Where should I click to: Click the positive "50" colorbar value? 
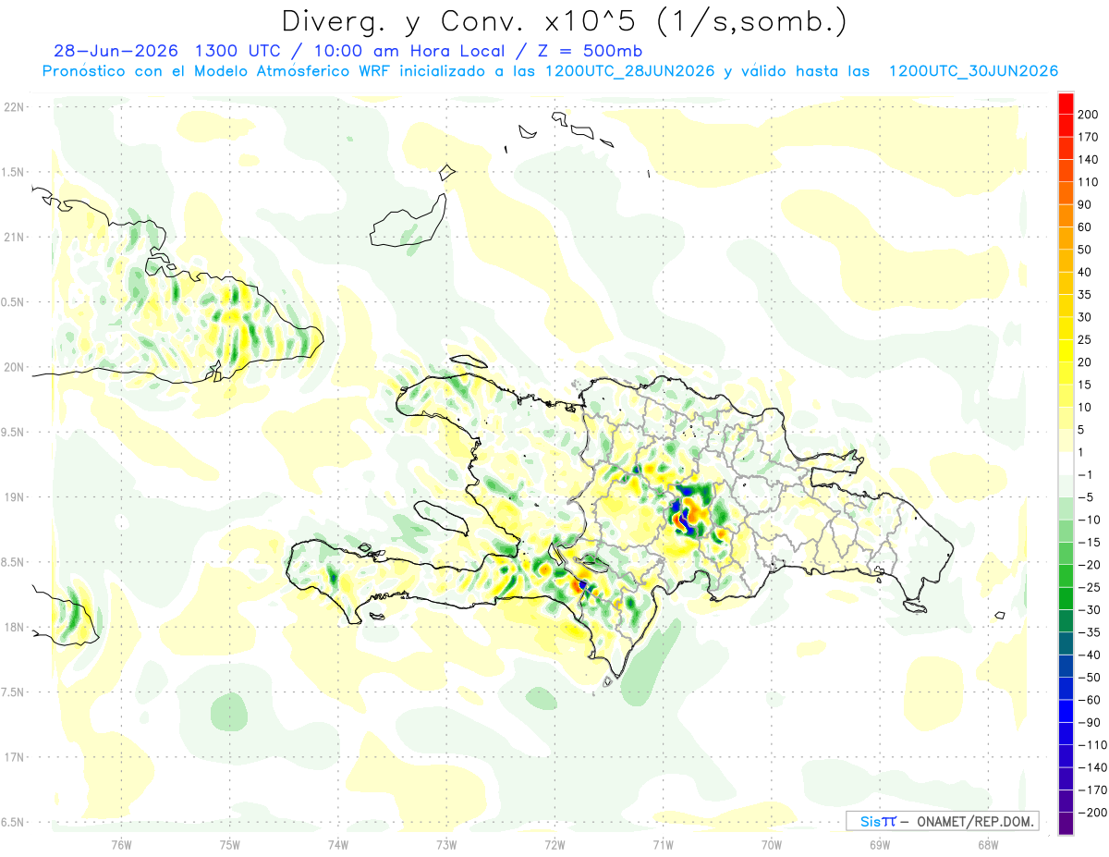[x=1086, y=250]
